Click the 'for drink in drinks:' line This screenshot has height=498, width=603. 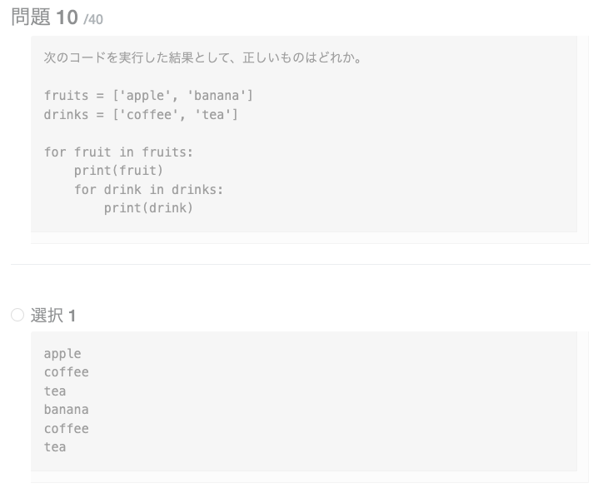(x=148, y=189)
